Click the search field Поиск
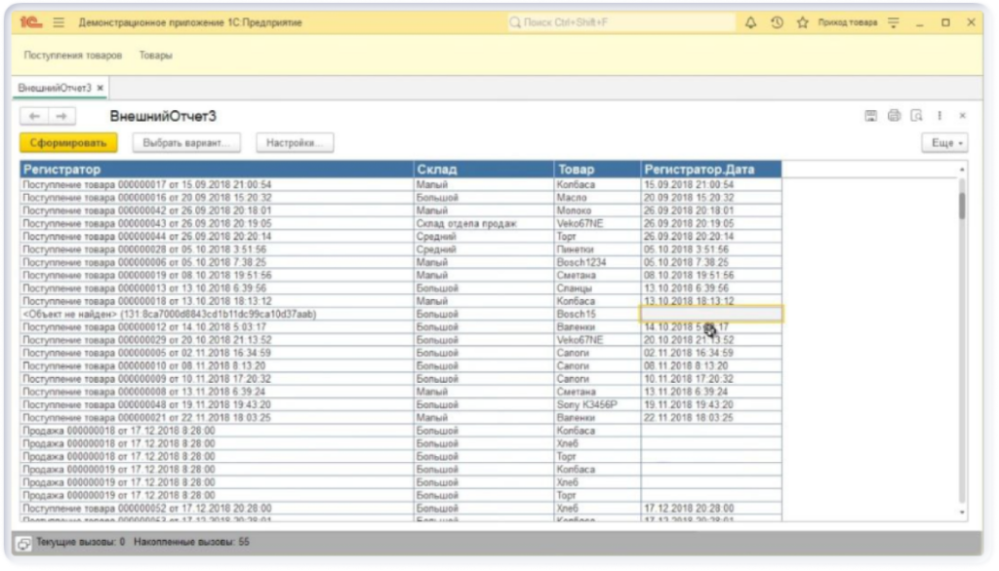The width and height of the screenshot is (999, 571). coord(620,22)
